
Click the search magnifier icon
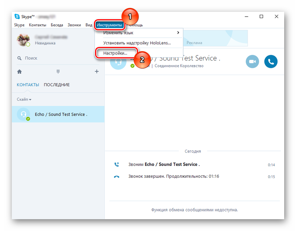click(x=19, y=58)
